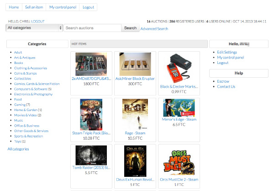Open the Home nav tab
Image resolution: width=274 pixels, height=191 pixels.
click(x=14, y=7)
